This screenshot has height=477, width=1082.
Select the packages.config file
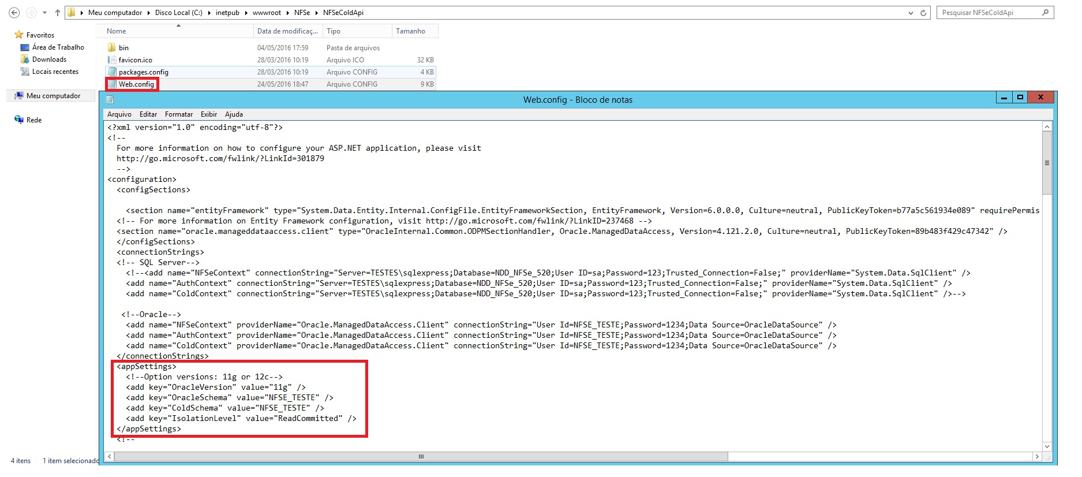click(x=143, y=72)
